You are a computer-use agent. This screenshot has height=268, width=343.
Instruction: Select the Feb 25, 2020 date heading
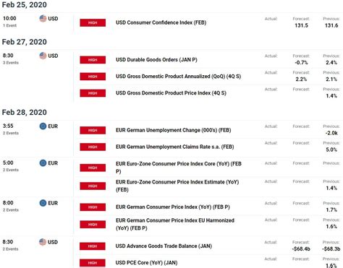25,5
